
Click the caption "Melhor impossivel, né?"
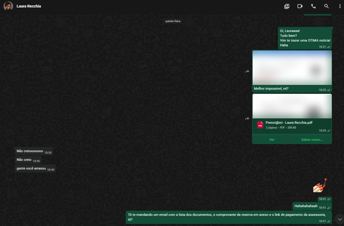pyautogui.click(x=271, y=88)
